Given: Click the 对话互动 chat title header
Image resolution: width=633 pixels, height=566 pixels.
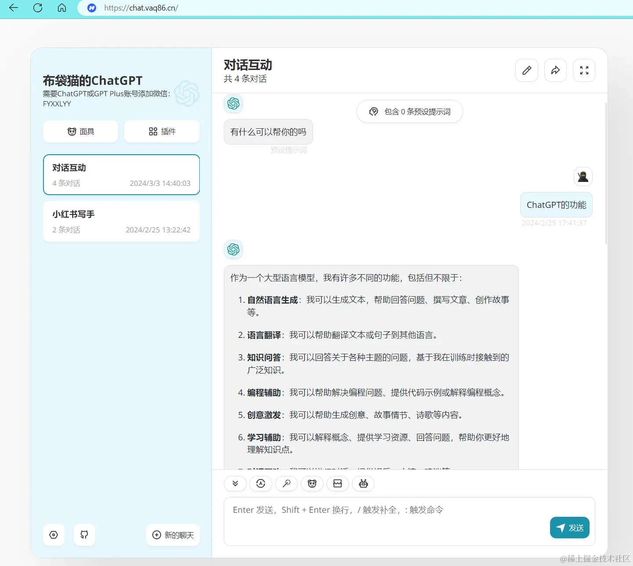Looking at the screenshot, I should tap(248, 65).
